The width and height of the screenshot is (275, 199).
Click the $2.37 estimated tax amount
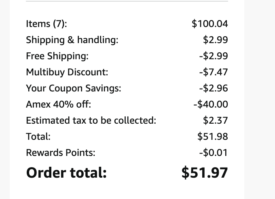tap(216, 120)
